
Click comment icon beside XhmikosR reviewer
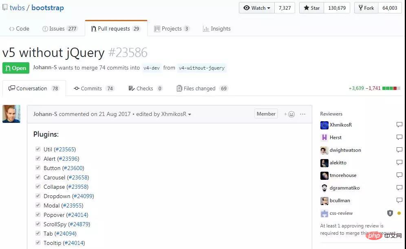tap(399, 124)
